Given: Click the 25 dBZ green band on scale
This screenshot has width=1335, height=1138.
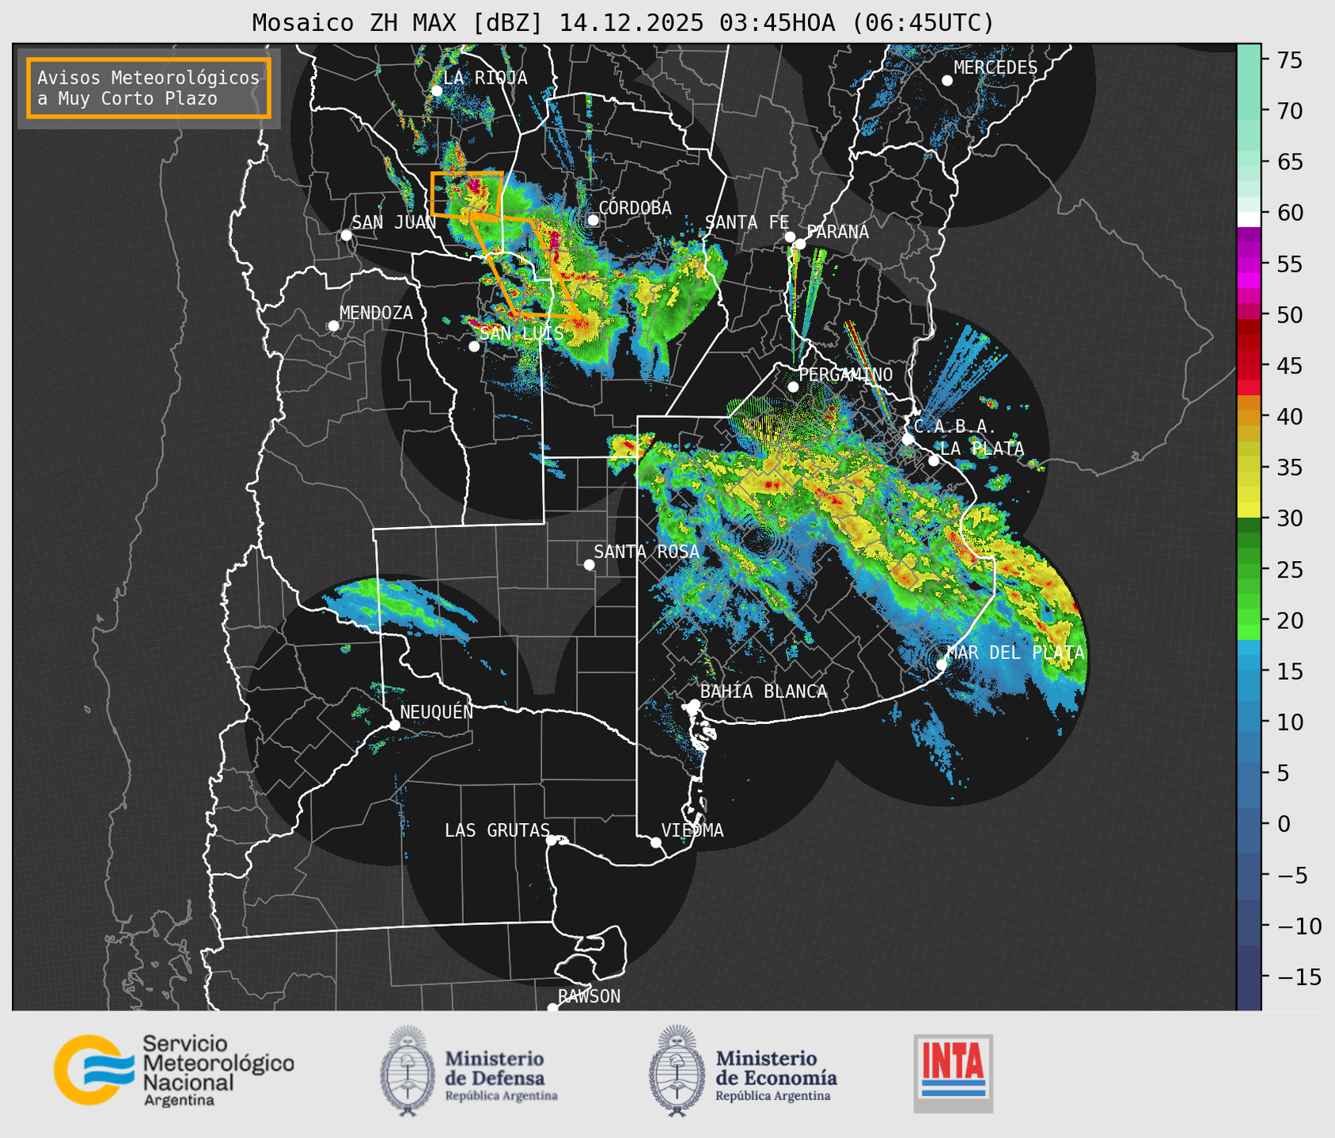Looking at the screenshot, I should click(x=1249, y=569).
